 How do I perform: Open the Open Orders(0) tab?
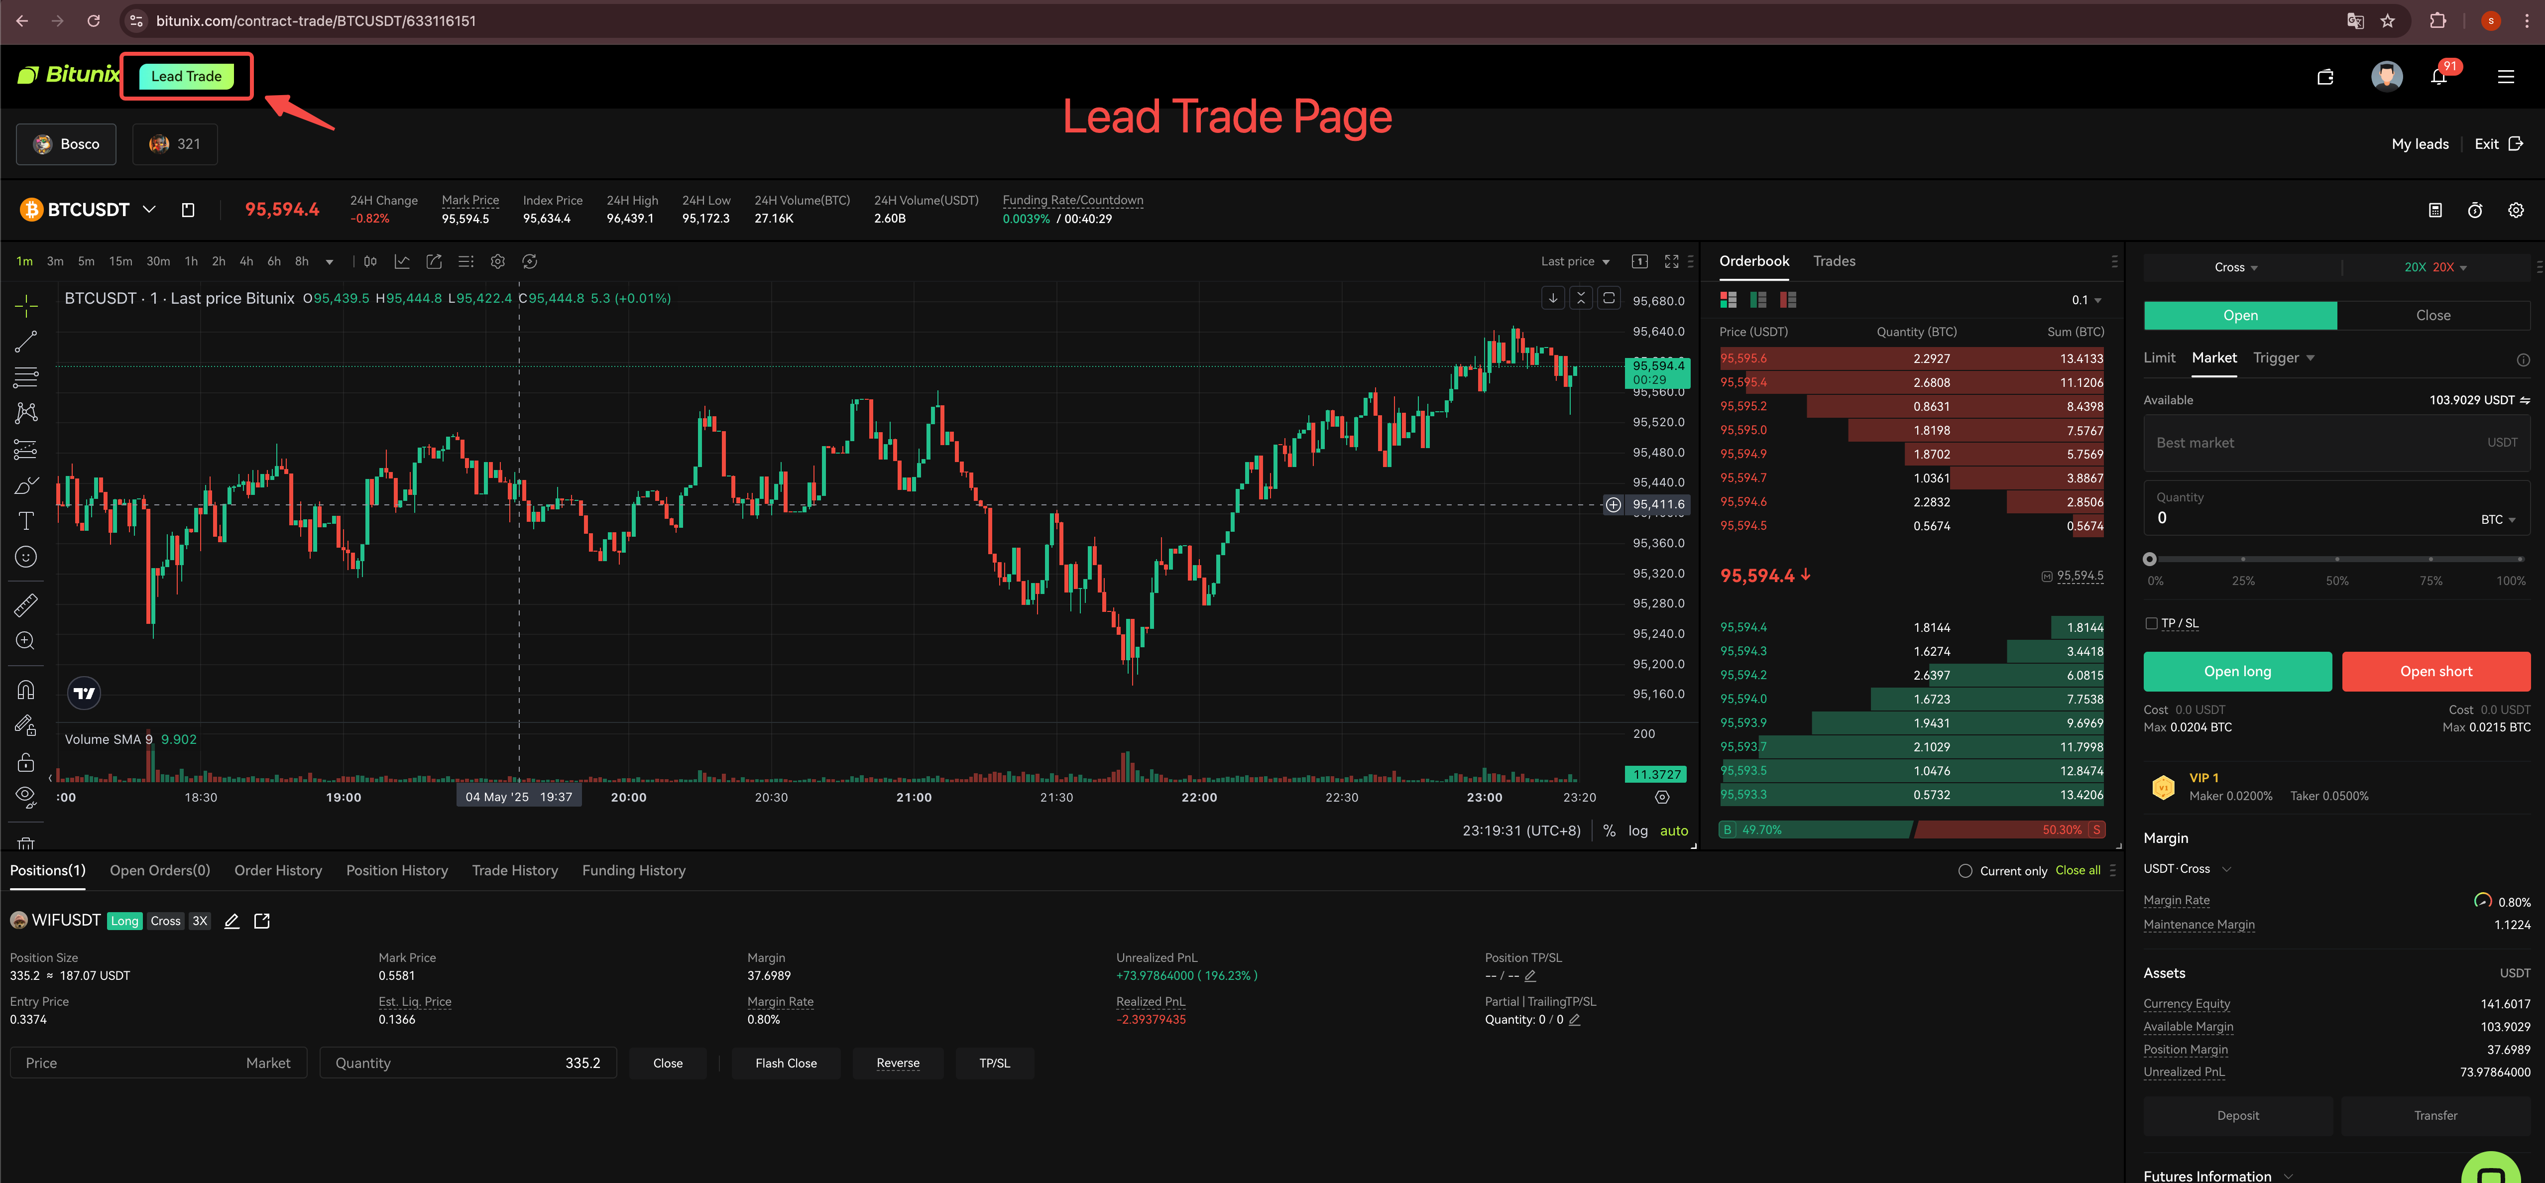coord(159,871)
